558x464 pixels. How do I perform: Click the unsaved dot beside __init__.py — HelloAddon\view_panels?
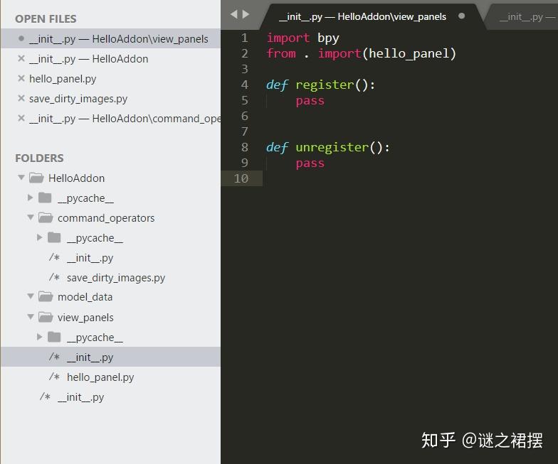21,38
